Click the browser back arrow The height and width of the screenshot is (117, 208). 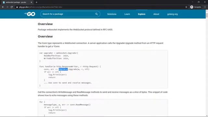[x=3, y=7]
